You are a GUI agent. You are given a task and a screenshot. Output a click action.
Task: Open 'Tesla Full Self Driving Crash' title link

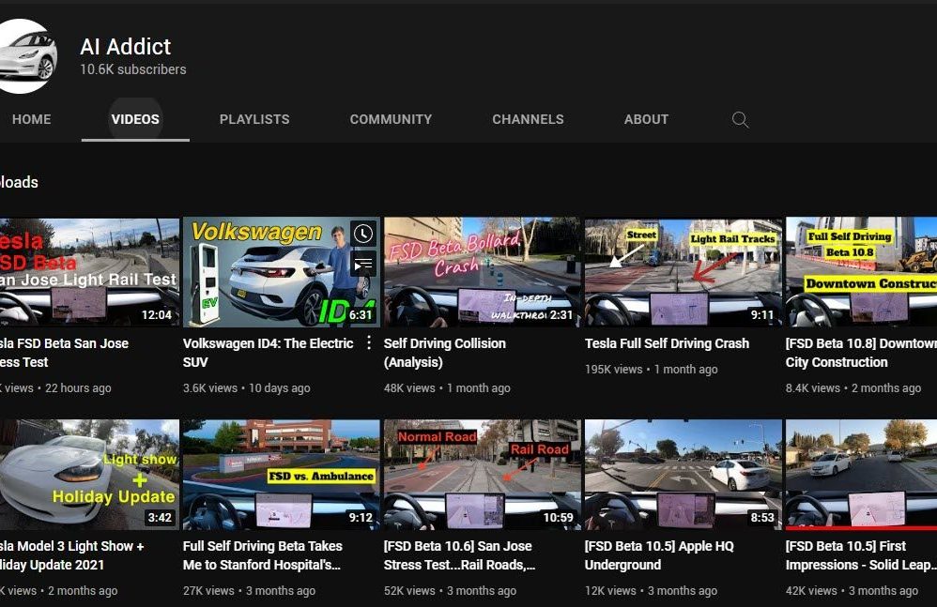tap(667, 343)
